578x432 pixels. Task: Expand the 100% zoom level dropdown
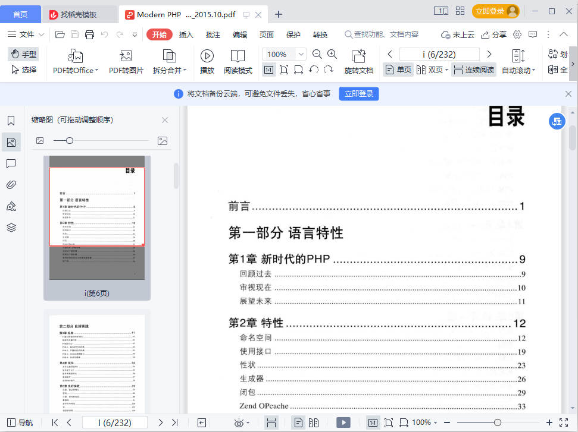click(301, 54)
